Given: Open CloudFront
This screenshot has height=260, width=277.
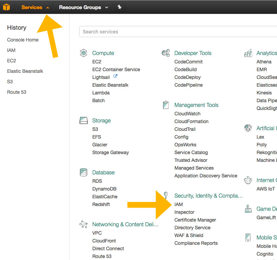Looking at the screenshot, I should [104, 241].
